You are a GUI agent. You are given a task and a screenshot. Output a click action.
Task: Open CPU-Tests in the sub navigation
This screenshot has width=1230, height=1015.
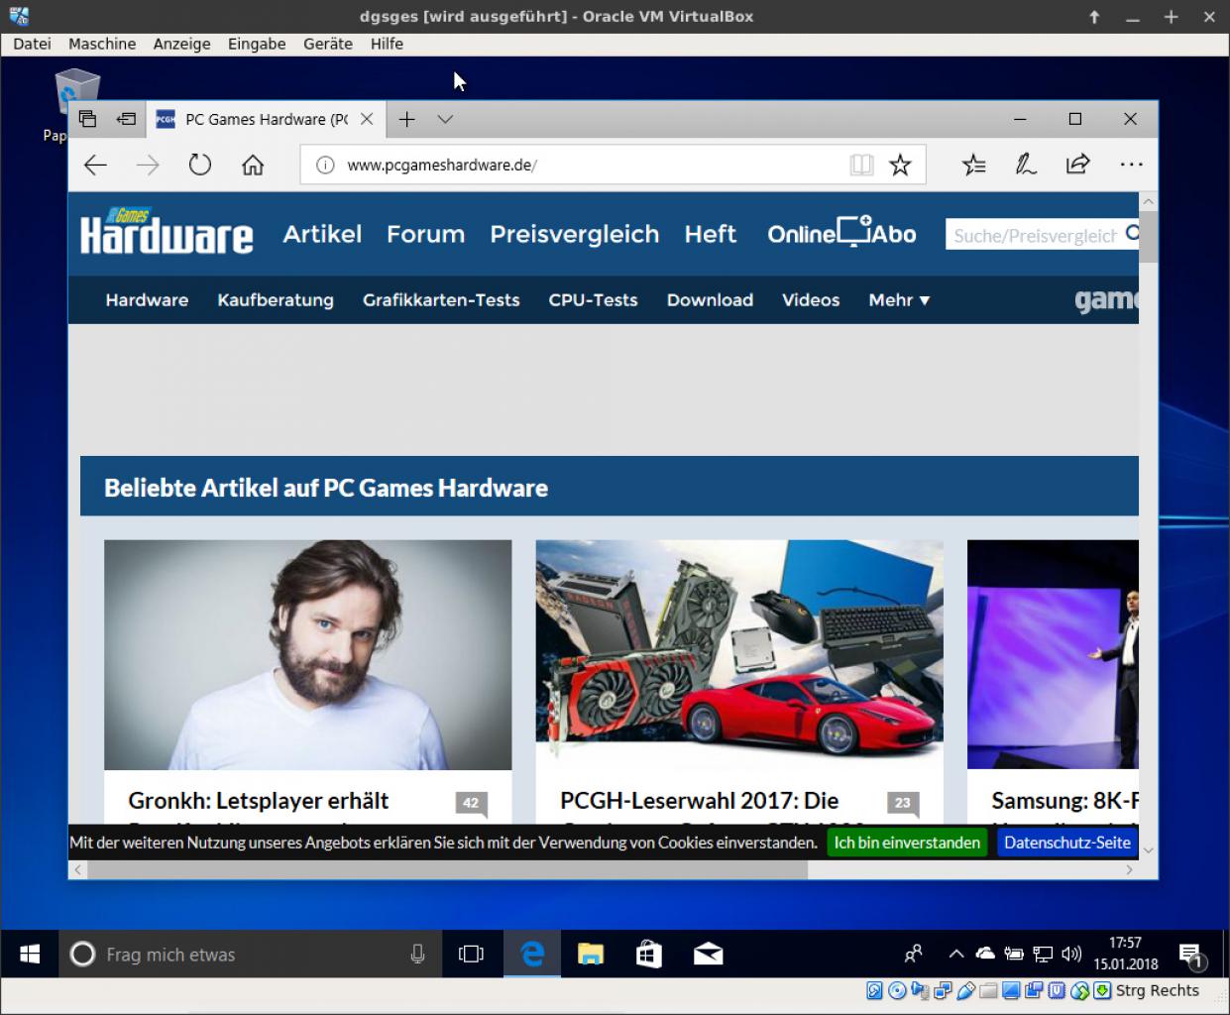(x=593, y=299)
